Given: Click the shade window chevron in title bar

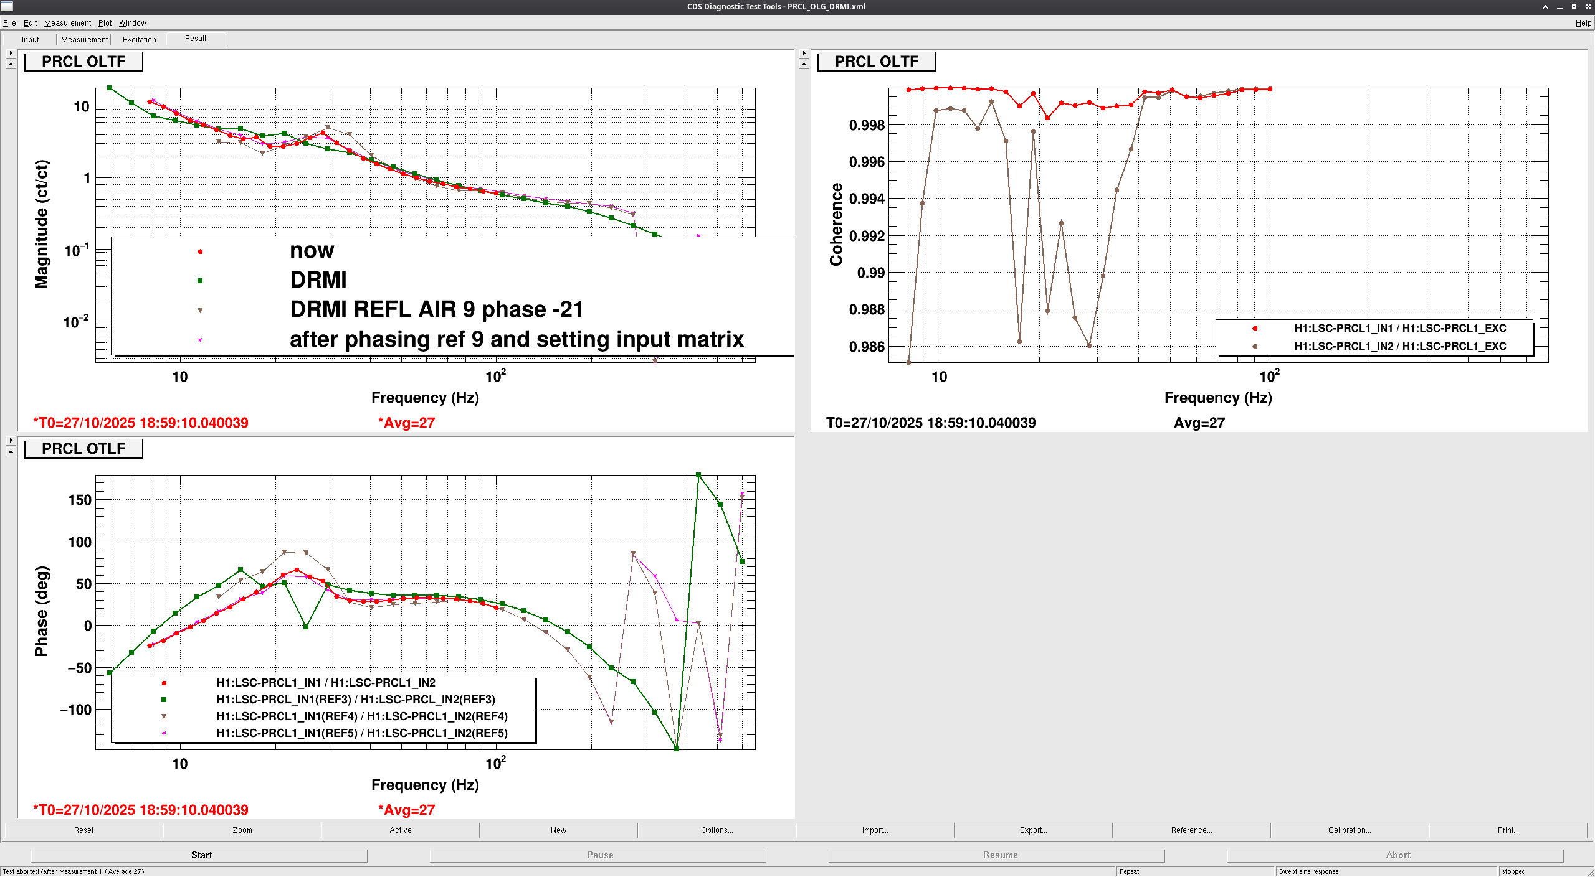Looking at the screenshot, I should click(x=1545, y=7).
